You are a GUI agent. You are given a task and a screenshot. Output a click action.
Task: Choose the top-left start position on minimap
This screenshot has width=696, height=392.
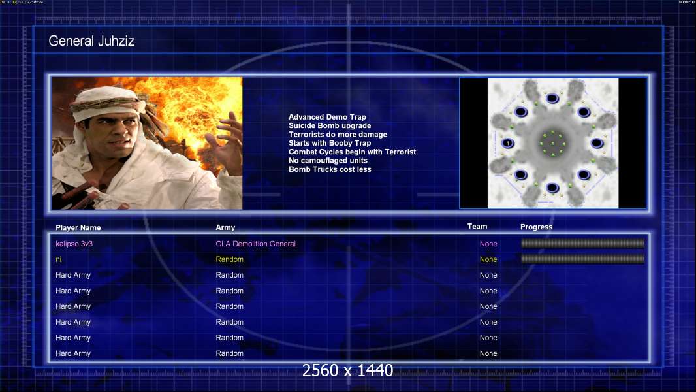point(521,112)
